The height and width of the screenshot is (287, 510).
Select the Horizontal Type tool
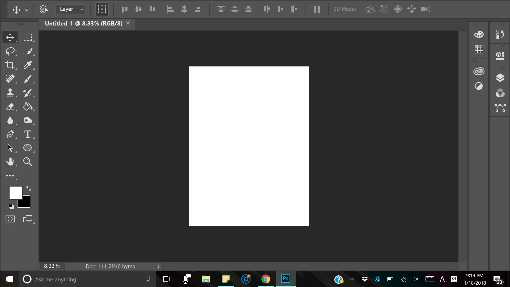[x=28, y=134]
